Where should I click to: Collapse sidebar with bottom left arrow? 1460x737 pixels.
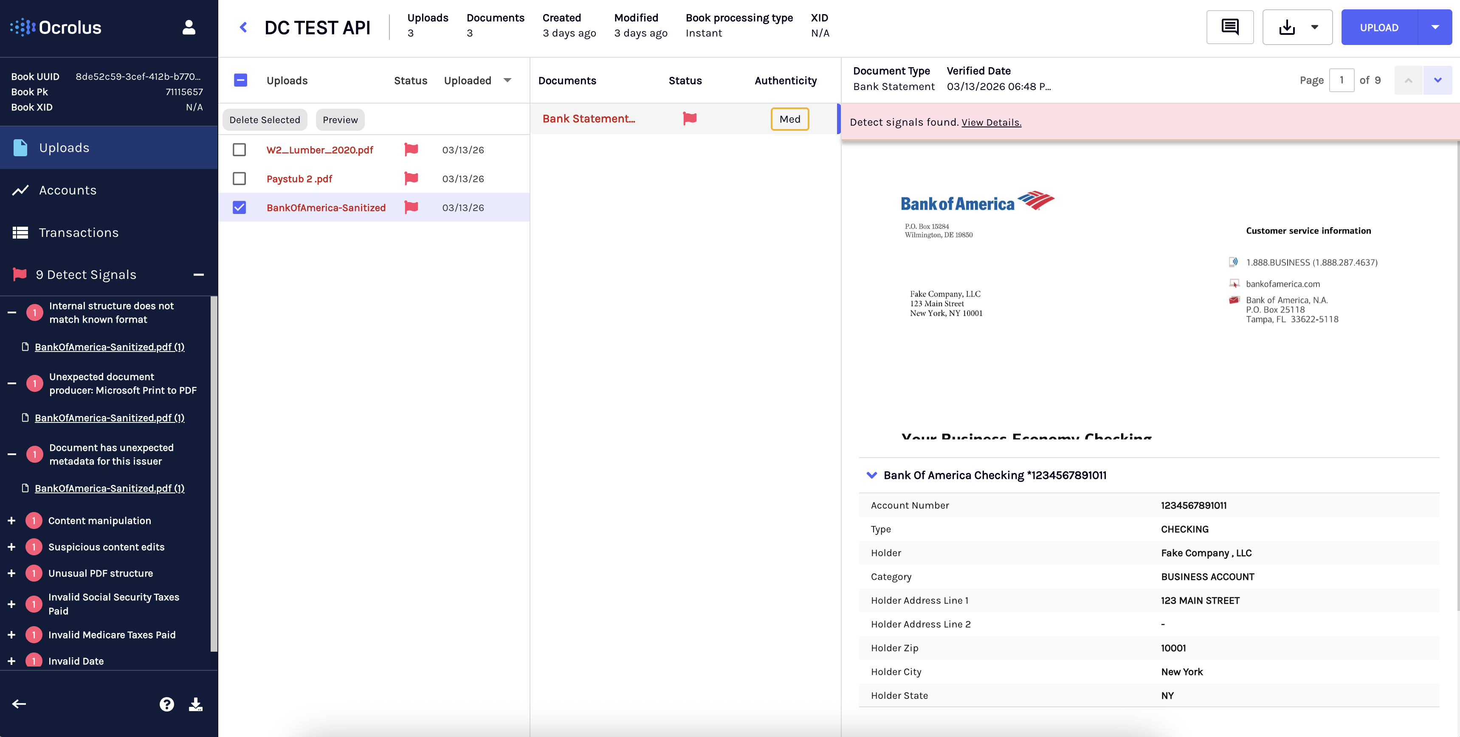[x=19, y=704]
